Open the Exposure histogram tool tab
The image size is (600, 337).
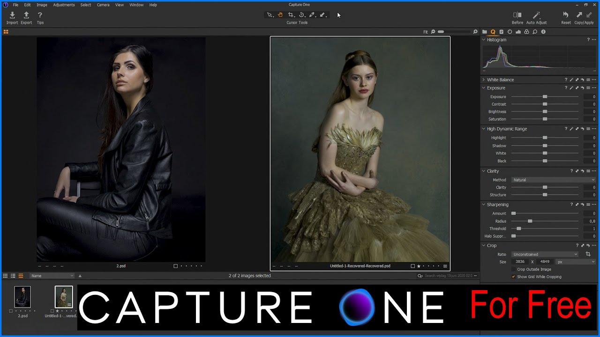(x=518, y=32)
